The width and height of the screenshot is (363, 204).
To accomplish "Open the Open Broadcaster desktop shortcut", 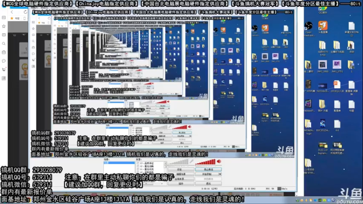I will click(x=309, y=29).
